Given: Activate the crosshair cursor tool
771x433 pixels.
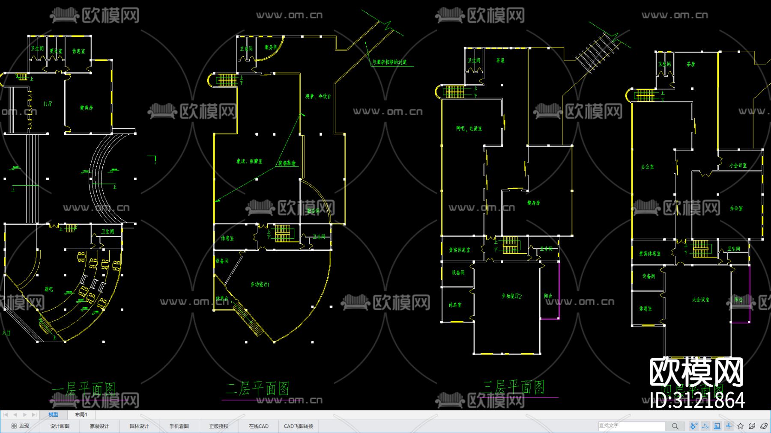Looking at the screenshot, I should click(729, 426).
